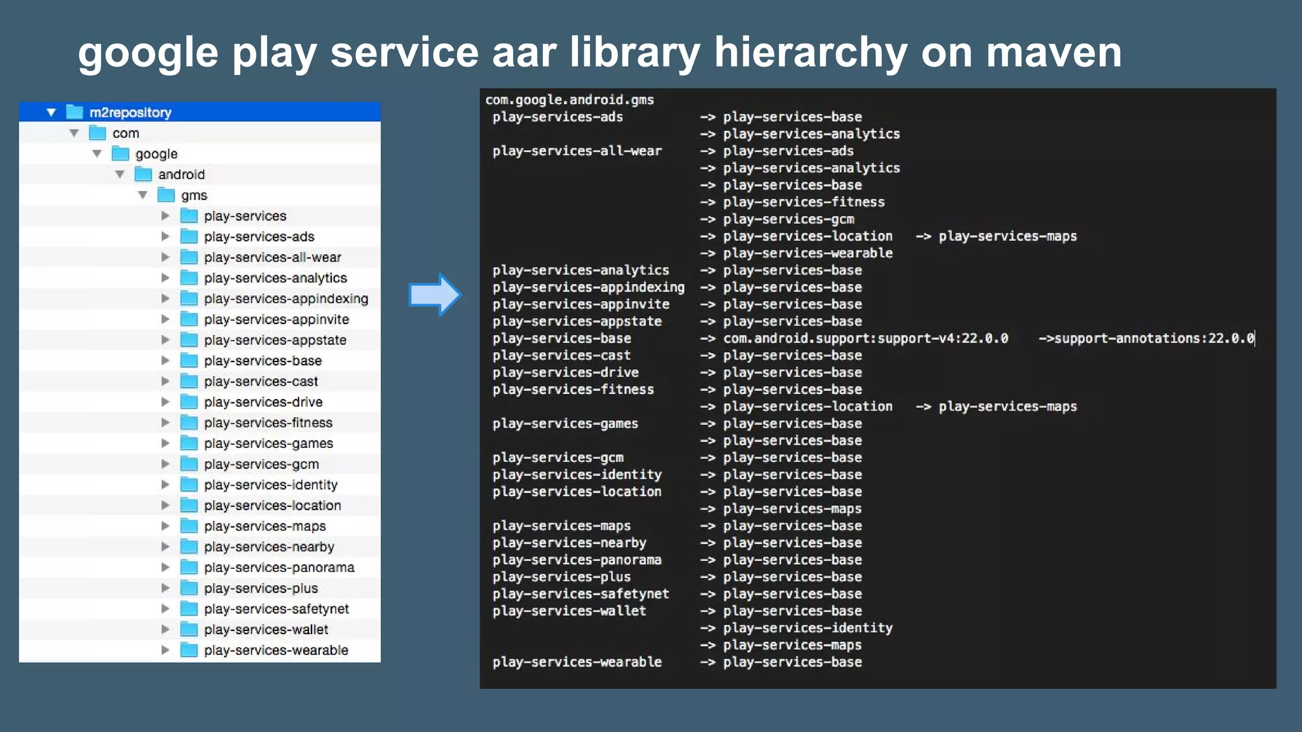Click the slide title heading text

click(x=600, y=52)
